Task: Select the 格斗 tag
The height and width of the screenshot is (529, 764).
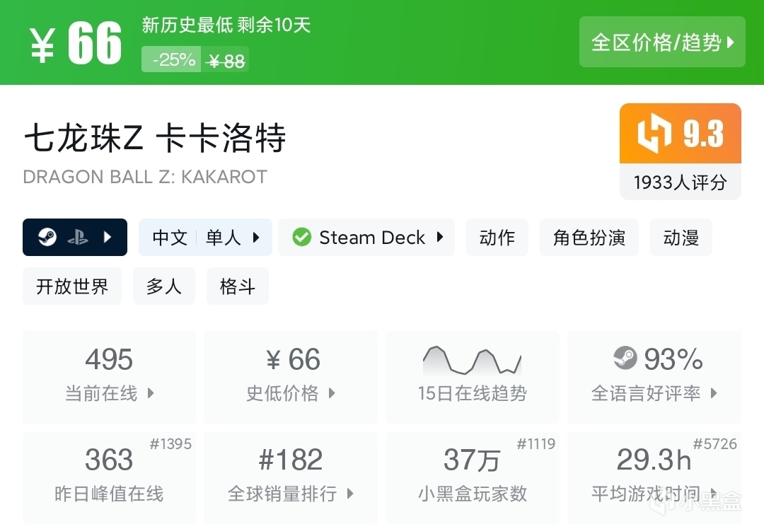Action: pyautogui.click(x=237, y=286)
